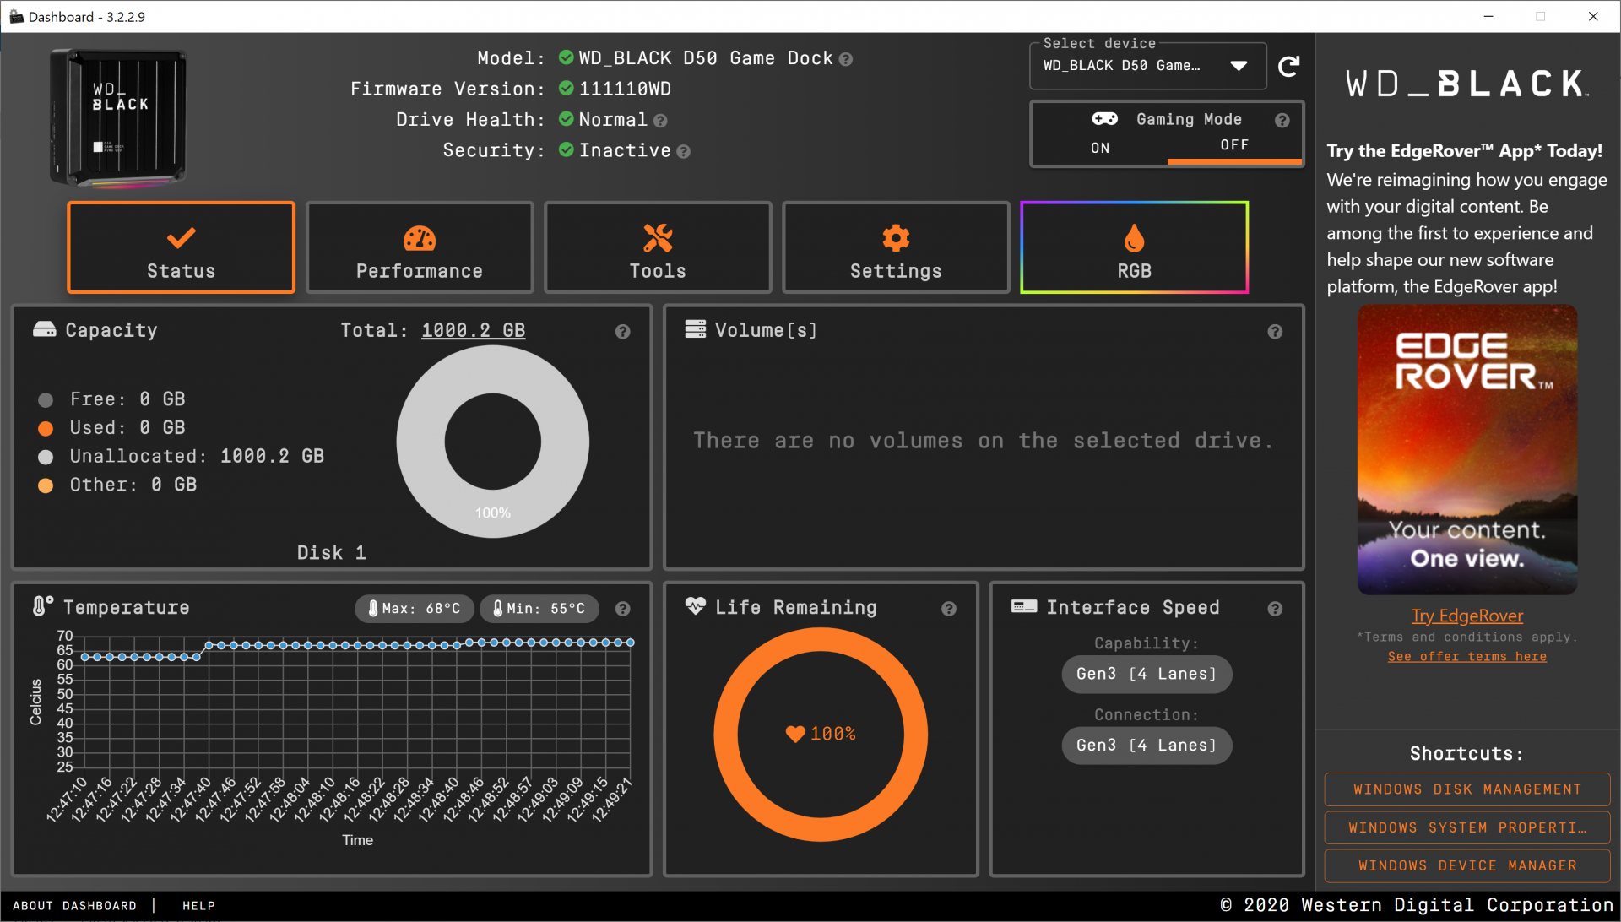Click the green check beside Firmware Version

567,88
